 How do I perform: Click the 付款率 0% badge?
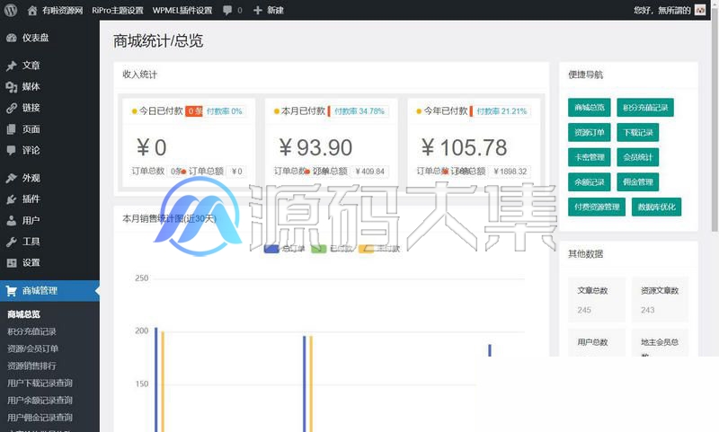[x=224, y=111]
